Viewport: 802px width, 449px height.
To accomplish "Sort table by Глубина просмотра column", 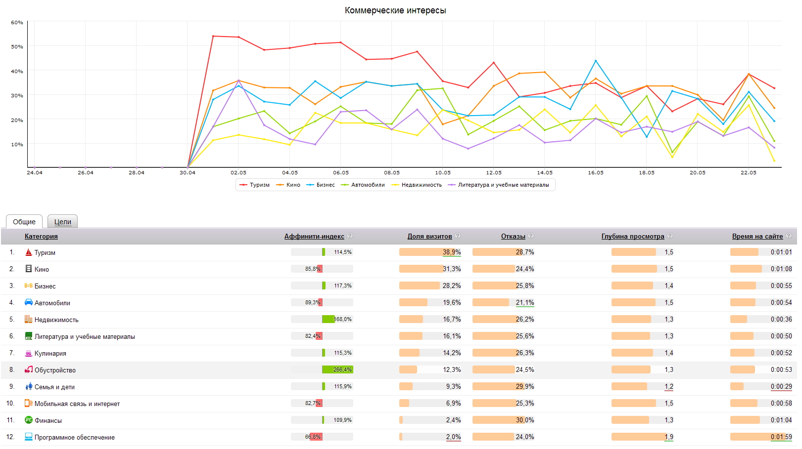I will [633, 236].
